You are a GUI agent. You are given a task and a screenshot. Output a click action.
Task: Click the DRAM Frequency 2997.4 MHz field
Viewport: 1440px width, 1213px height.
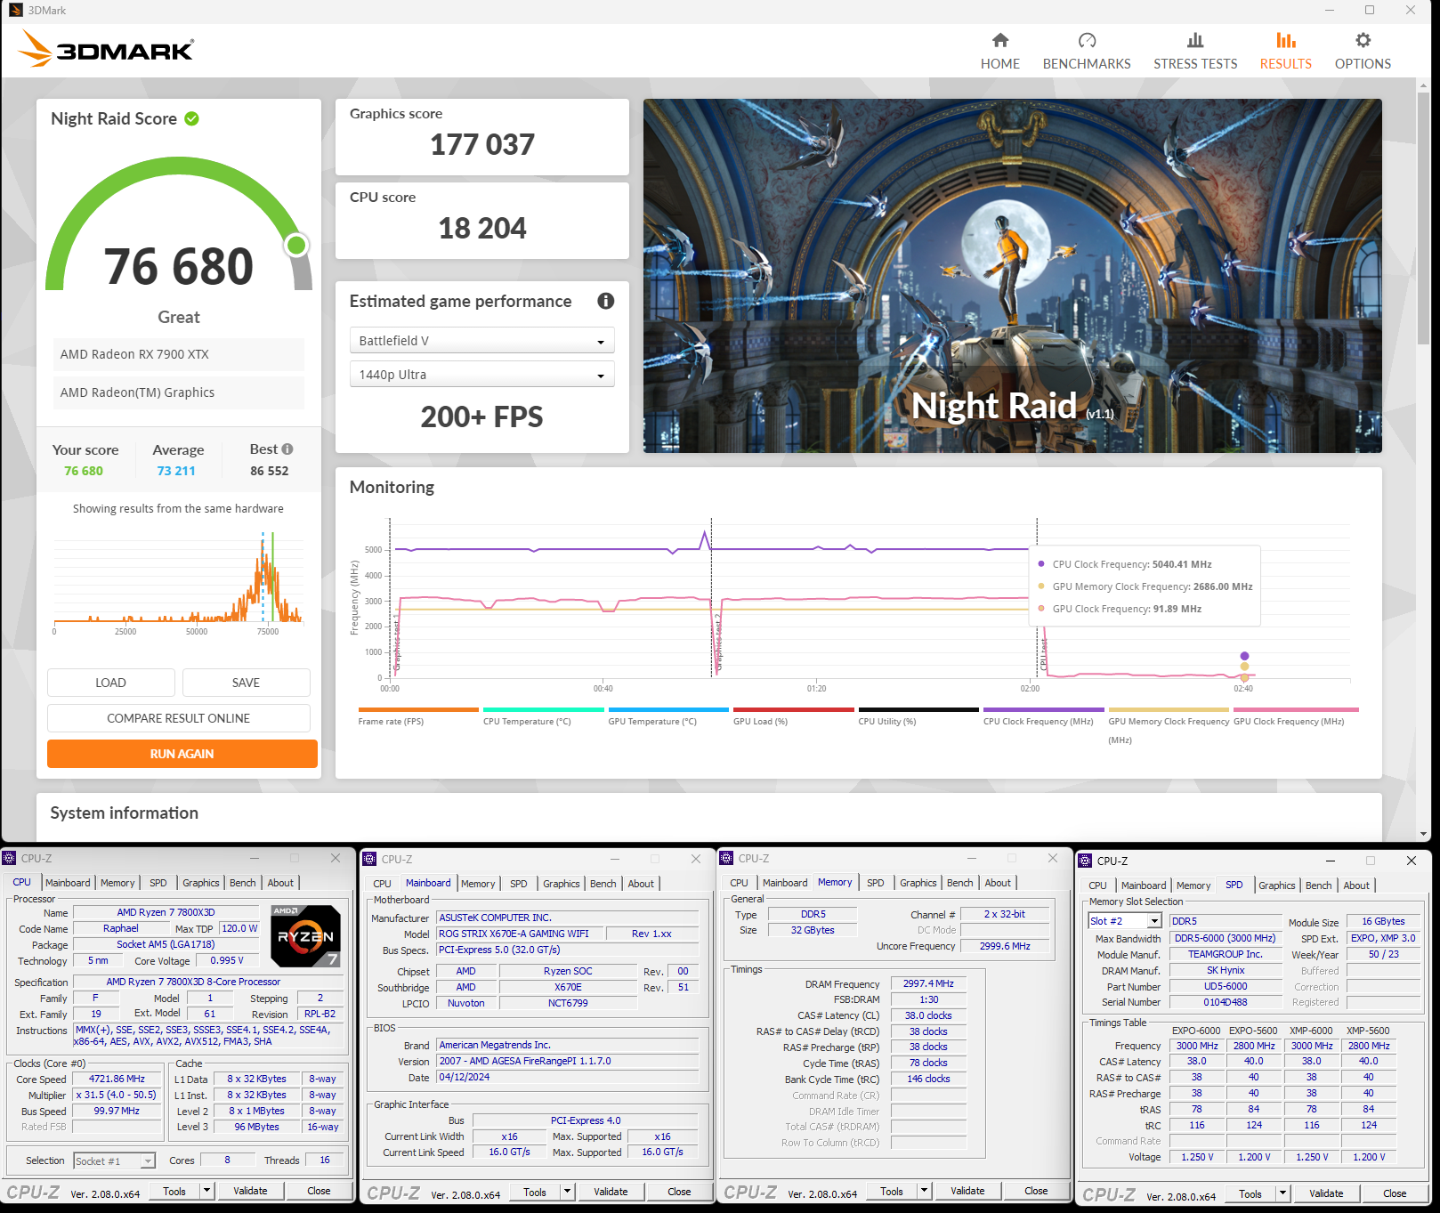[928, 983]
